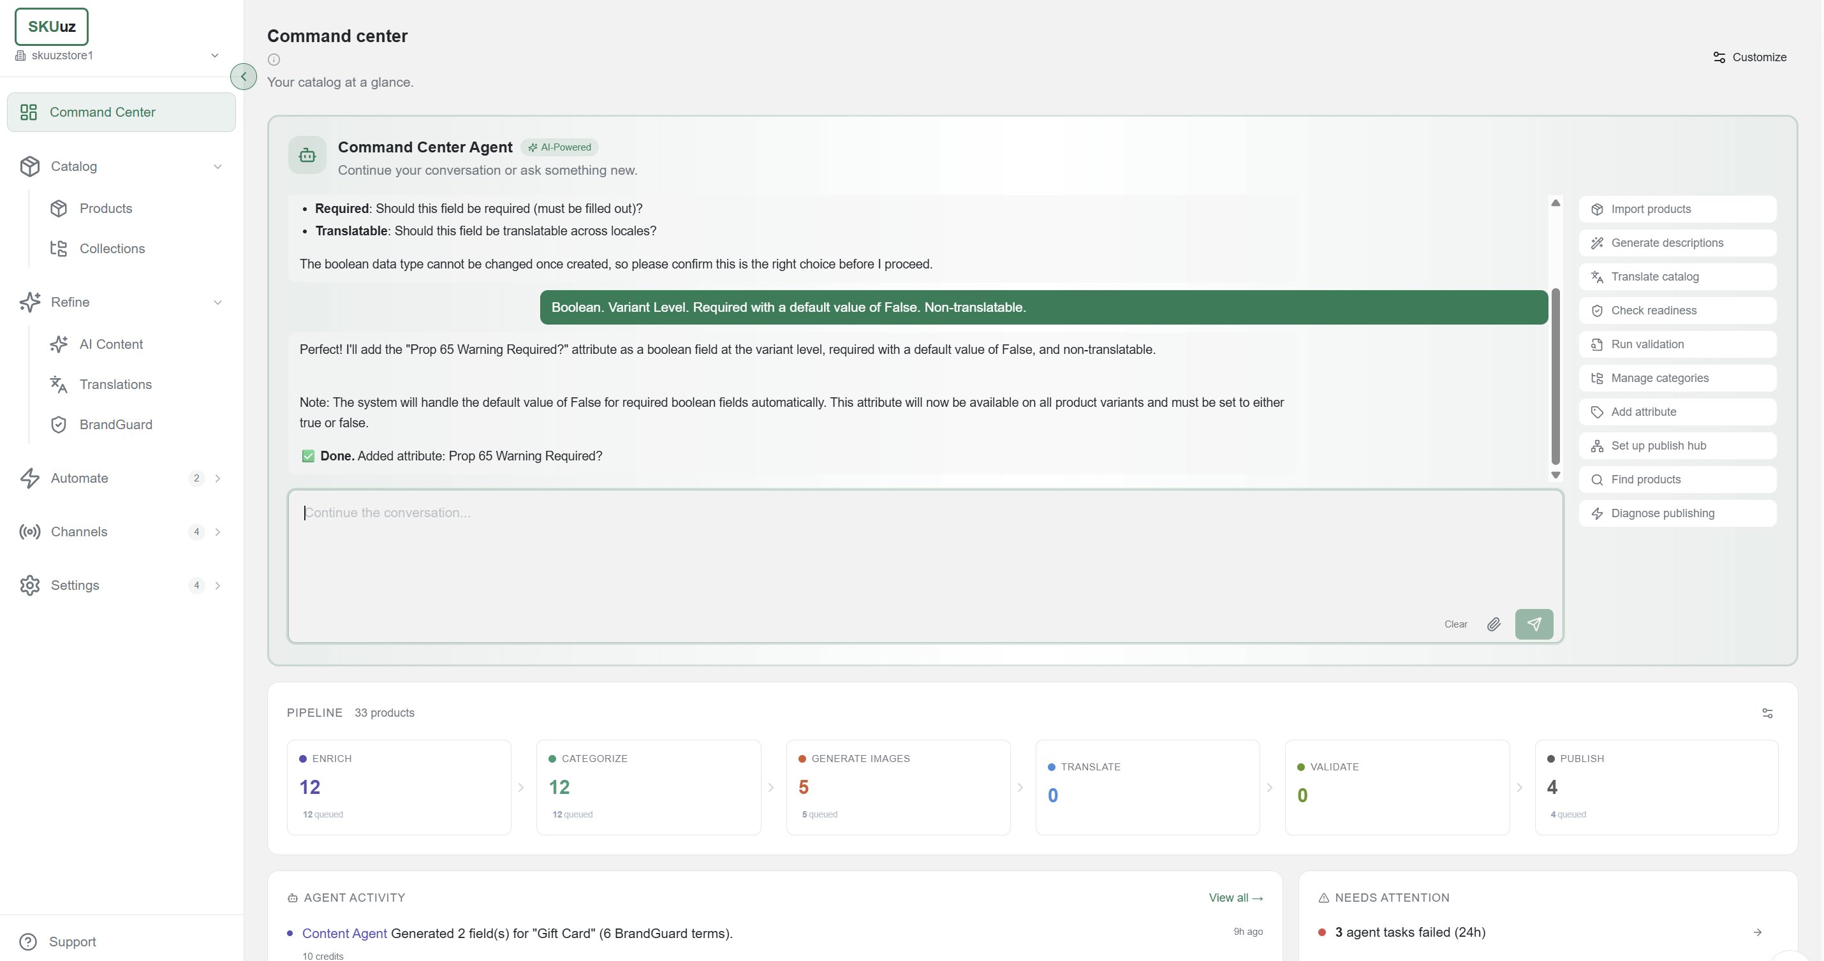Click the Customize sliders icon
1824x961 pixels.
(x=1719, y=57)
